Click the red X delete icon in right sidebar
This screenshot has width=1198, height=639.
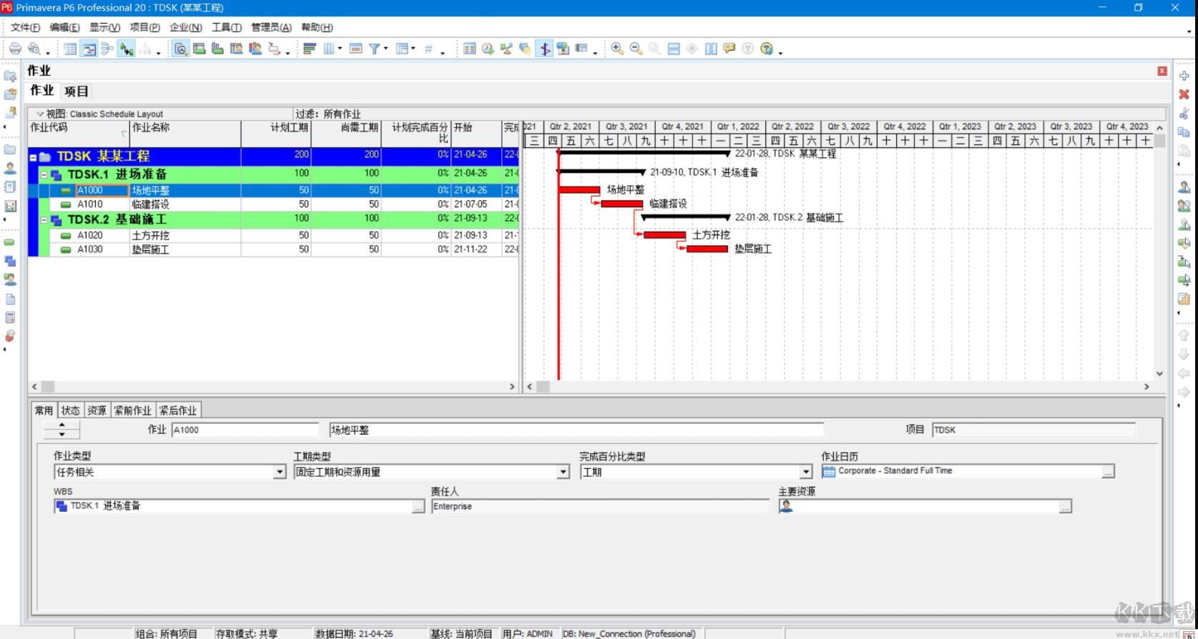coord(1184,94)
